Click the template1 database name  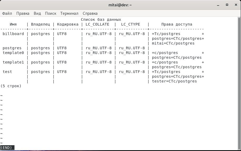click(13, 62)
